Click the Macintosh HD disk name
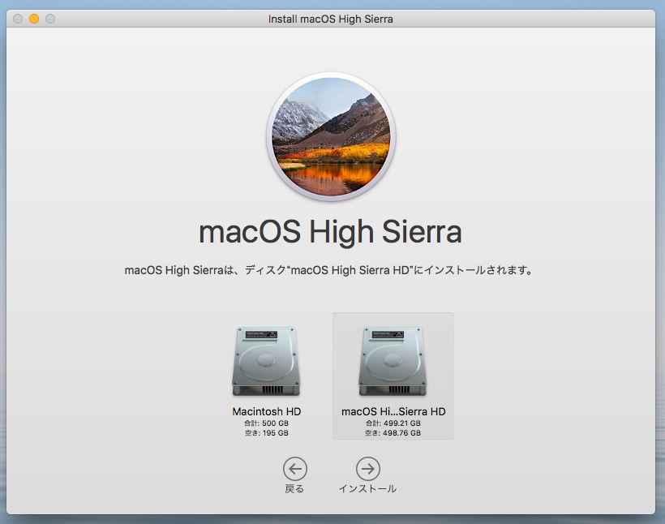The width and height of the screenshot is (665, 524). [266, 411]
